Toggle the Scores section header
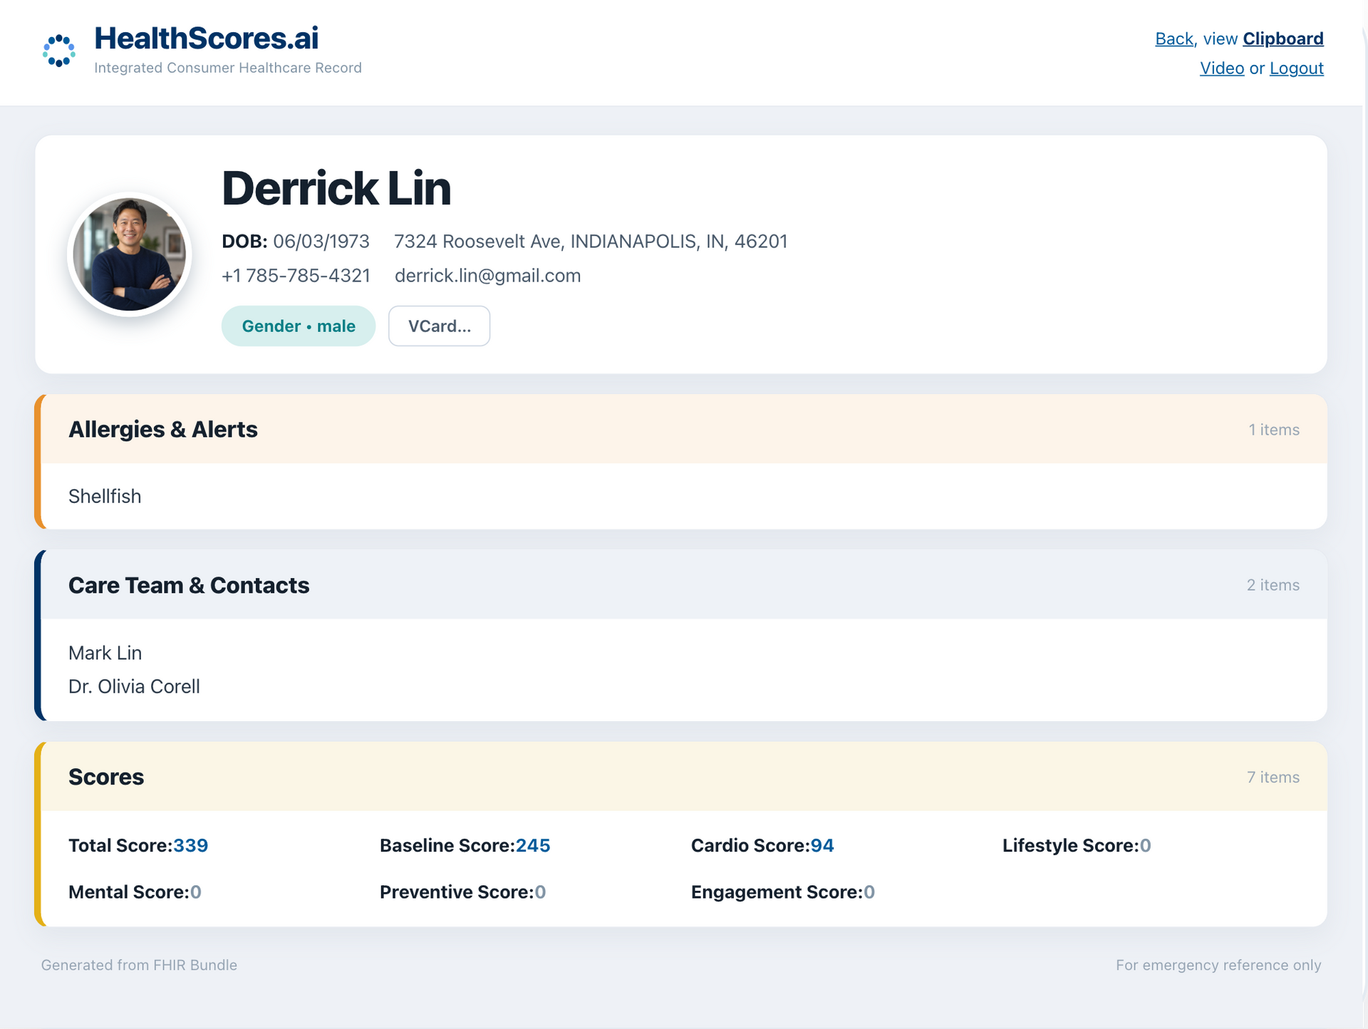 684,777
